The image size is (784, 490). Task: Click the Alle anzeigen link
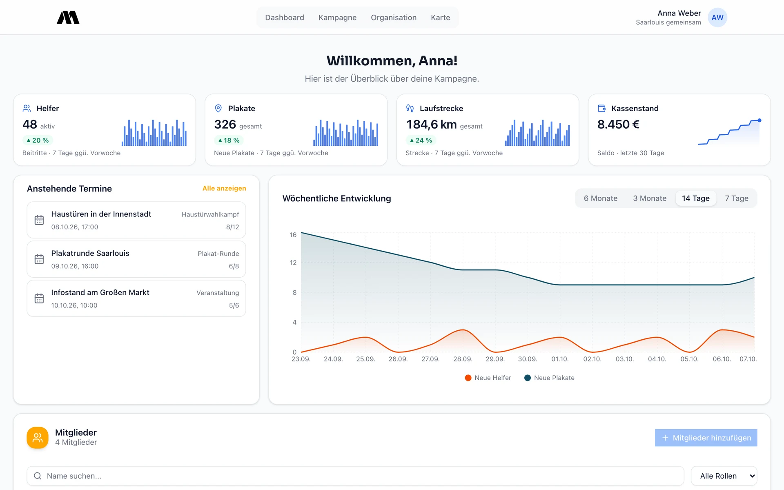coord(224,188)
